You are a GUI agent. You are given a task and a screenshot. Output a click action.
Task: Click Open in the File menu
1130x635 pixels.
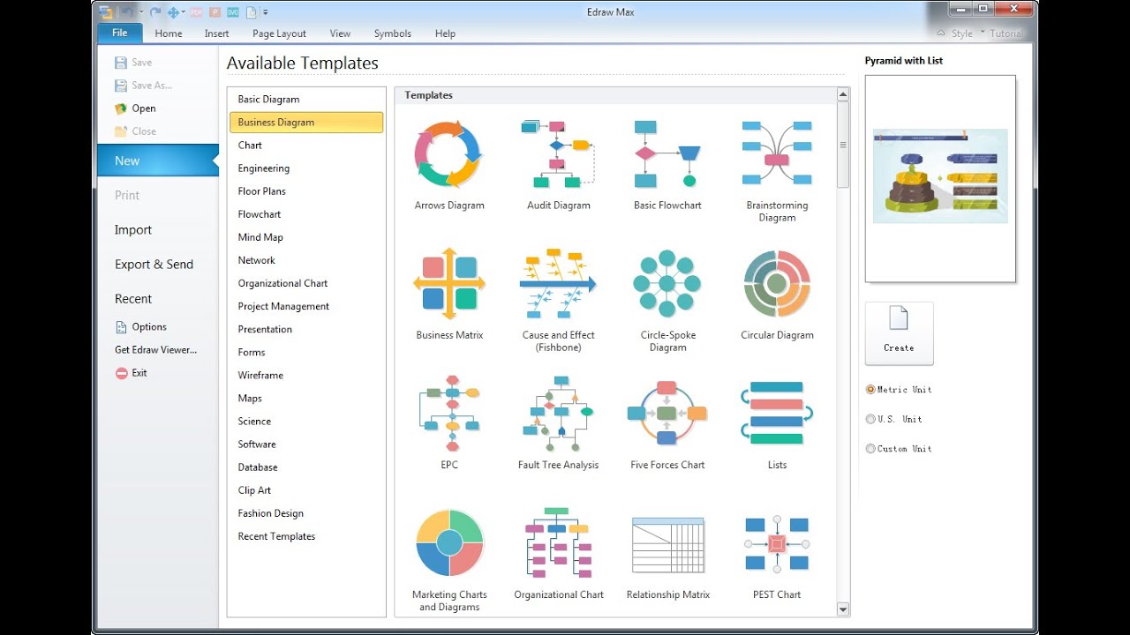[x=135, y=108]
